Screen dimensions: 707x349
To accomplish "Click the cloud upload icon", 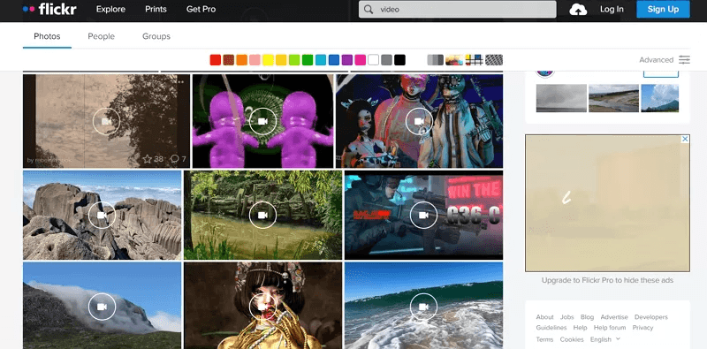I will (578, 9).
